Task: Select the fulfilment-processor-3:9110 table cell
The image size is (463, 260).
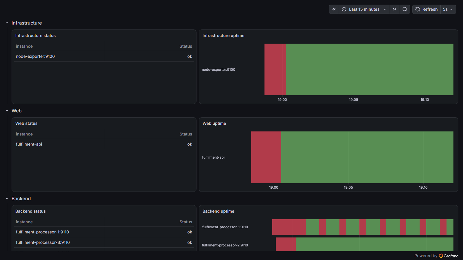Action: point(59,242)
